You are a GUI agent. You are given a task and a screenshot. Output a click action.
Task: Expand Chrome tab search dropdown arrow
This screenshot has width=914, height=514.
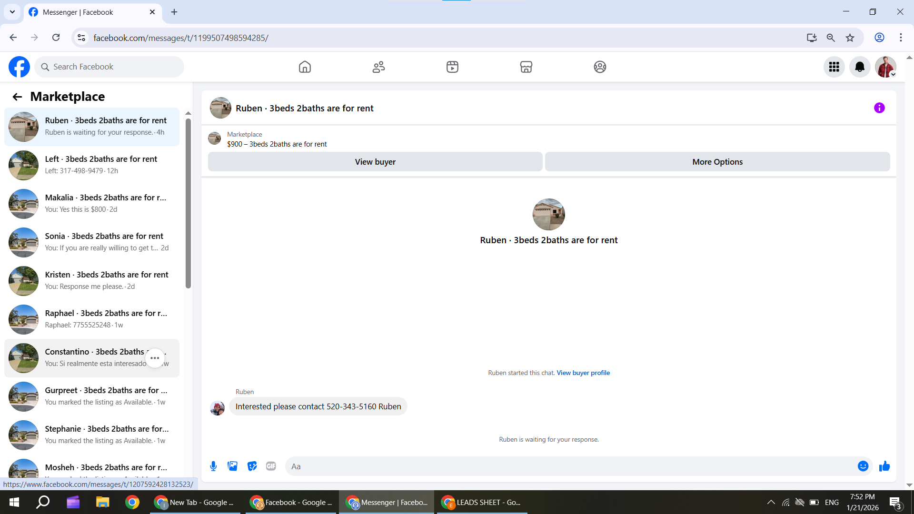coord(12,12)
